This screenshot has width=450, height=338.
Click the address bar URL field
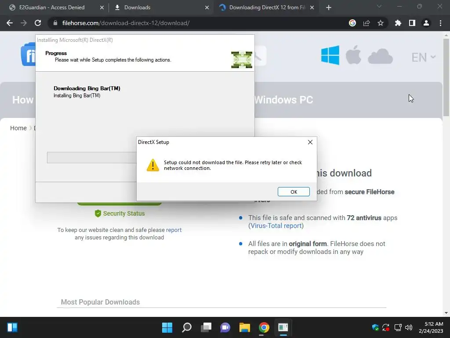coord(198,23)
